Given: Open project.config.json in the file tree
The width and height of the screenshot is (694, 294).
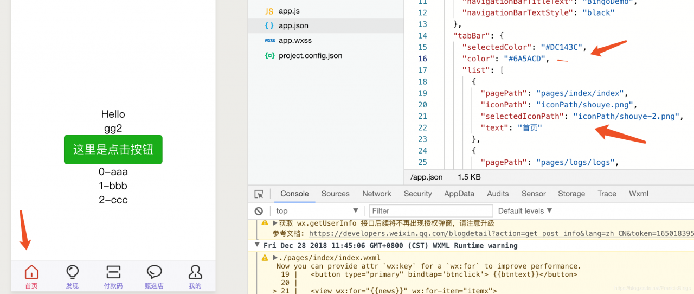Looking at the screenshot, I should point(310,55).
